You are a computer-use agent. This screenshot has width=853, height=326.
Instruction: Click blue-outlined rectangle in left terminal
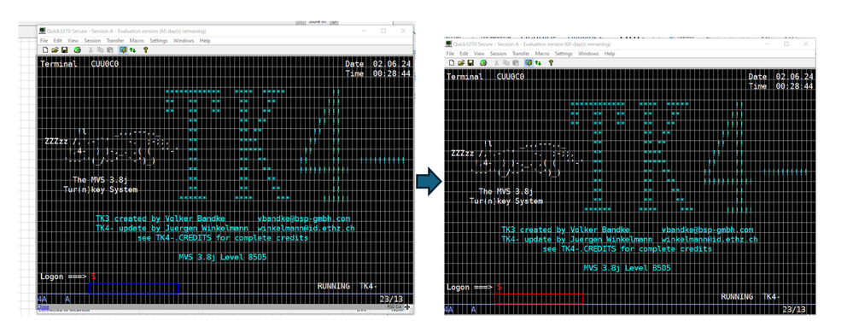click(x=133, y=288)
